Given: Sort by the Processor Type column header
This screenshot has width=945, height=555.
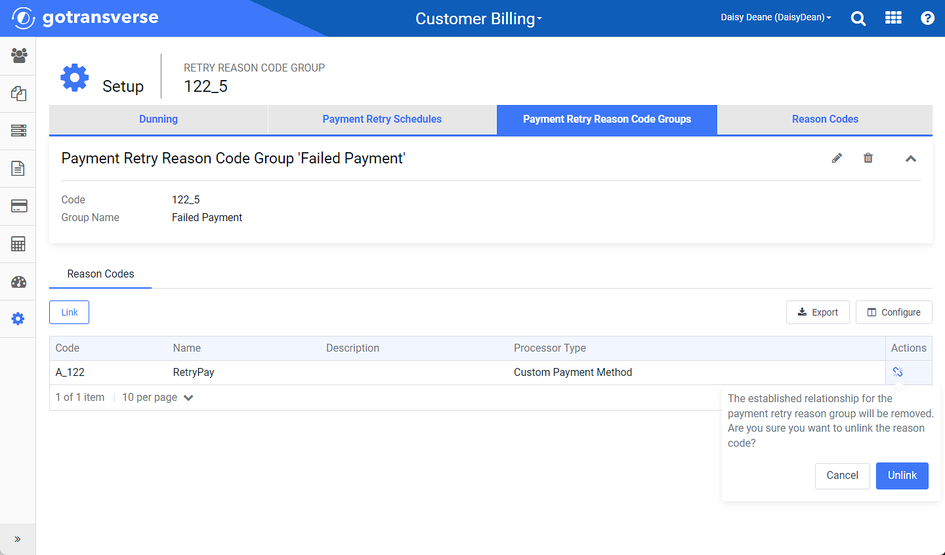Looking at the screenshot, I should coord(550,348).
